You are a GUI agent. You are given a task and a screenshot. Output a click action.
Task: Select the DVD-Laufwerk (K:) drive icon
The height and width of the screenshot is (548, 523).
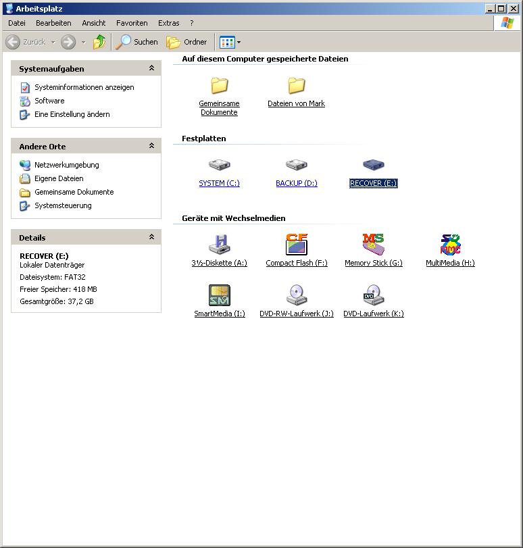click(x=374, y=295)
